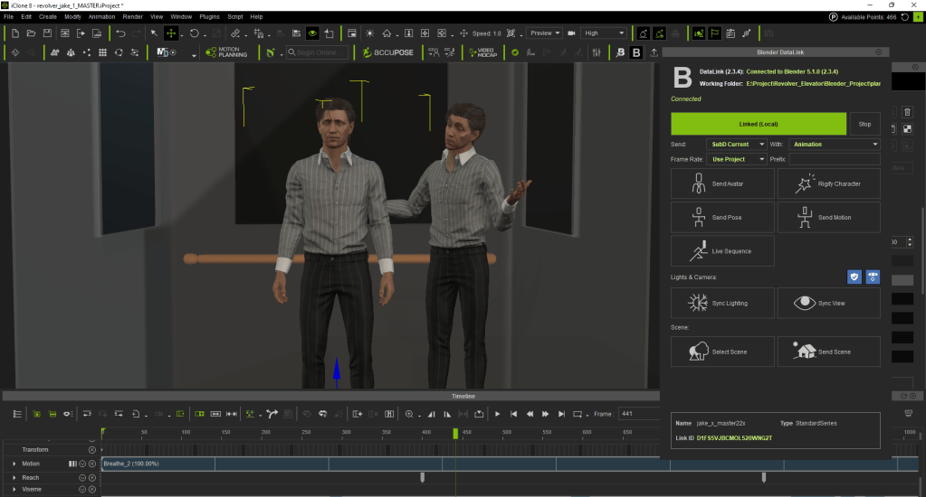Open the timeline track list icon
Viewport: 926px width, 497px height.
17,414
